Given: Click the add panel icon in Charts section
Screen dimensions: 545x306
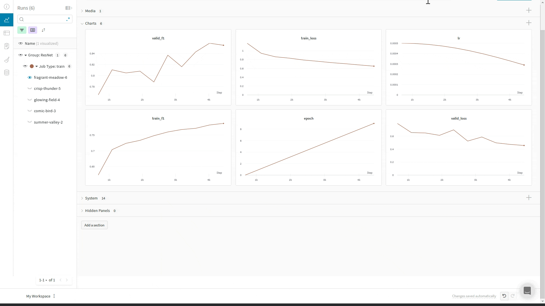Looking at the screenshot, I should coord(529,23).
